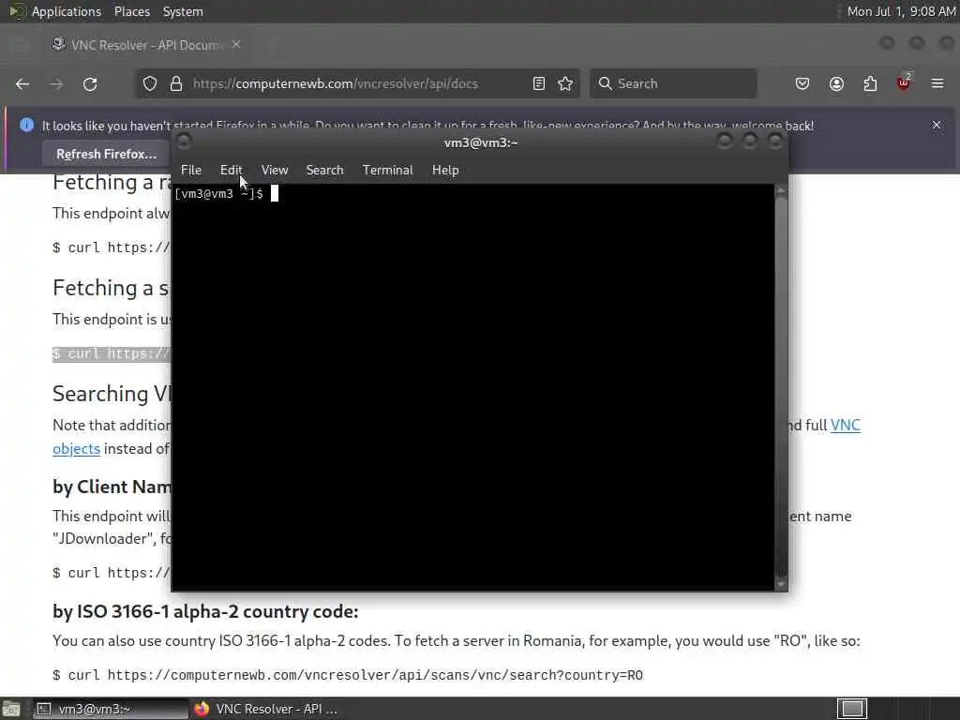Click inside the terminal prompt area
The image size is (960, 720).
pyautogui.click(x=472, y=387)
